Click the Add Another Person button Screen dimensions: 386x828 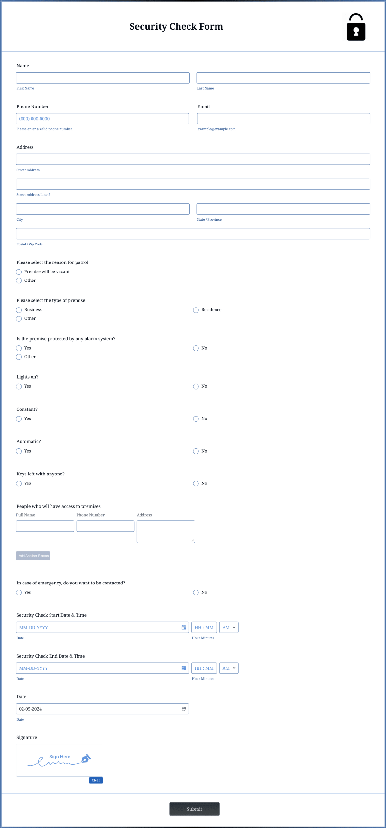pyautogui.click(x=33, y=556)
